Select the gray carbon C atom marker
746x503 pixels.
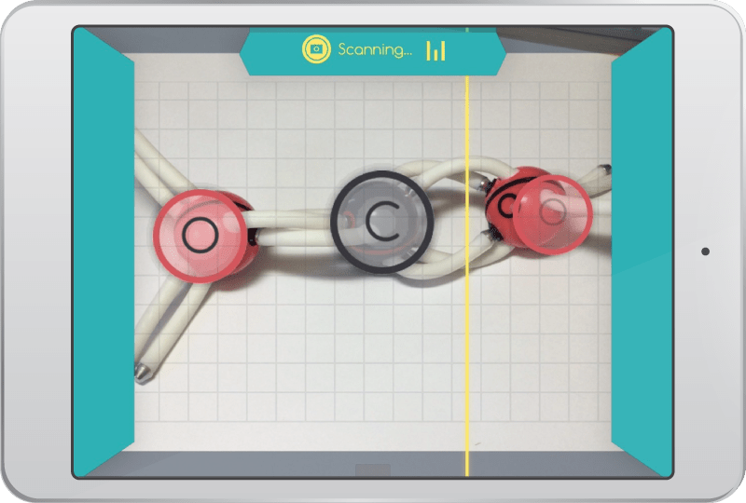click(x=380, y=221)
